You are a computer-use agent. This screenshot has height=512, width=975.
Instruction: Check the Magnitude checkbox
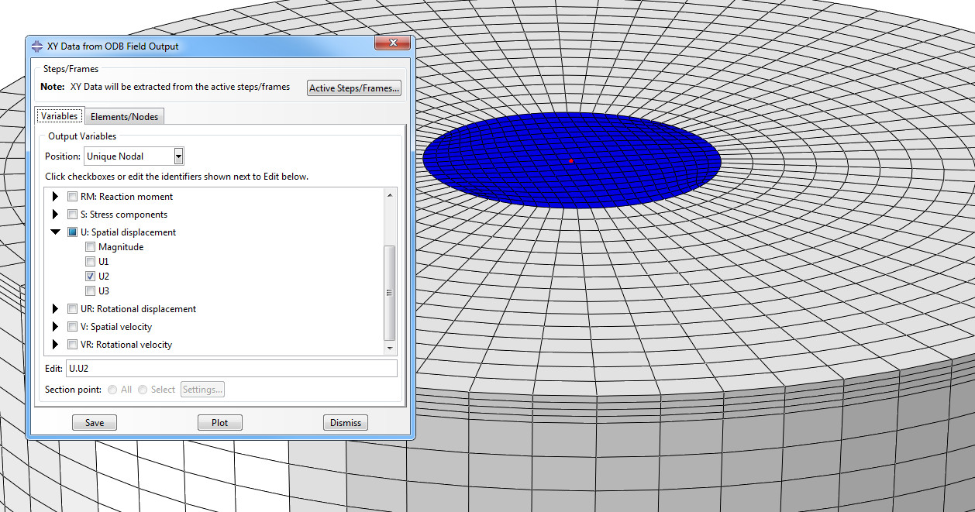[x=91, y=247]
